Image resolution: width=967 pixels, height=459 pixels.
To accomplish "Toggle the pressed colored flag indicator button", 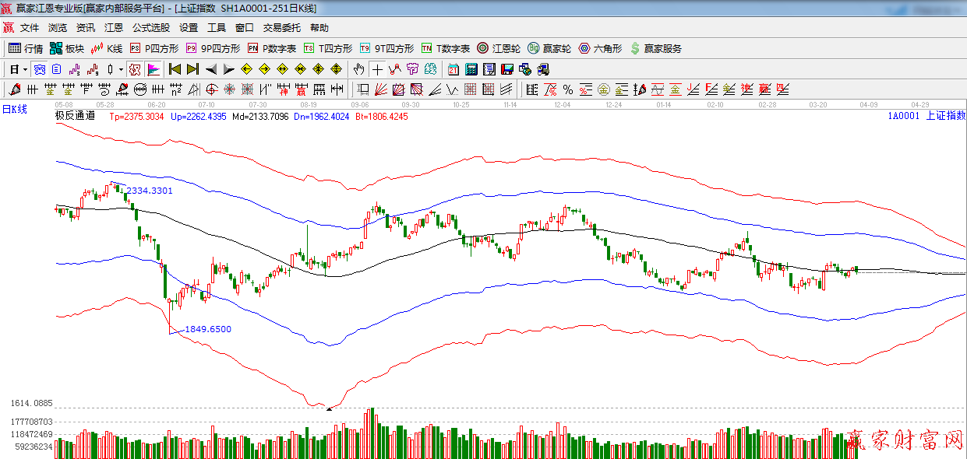I will point(154,69).
